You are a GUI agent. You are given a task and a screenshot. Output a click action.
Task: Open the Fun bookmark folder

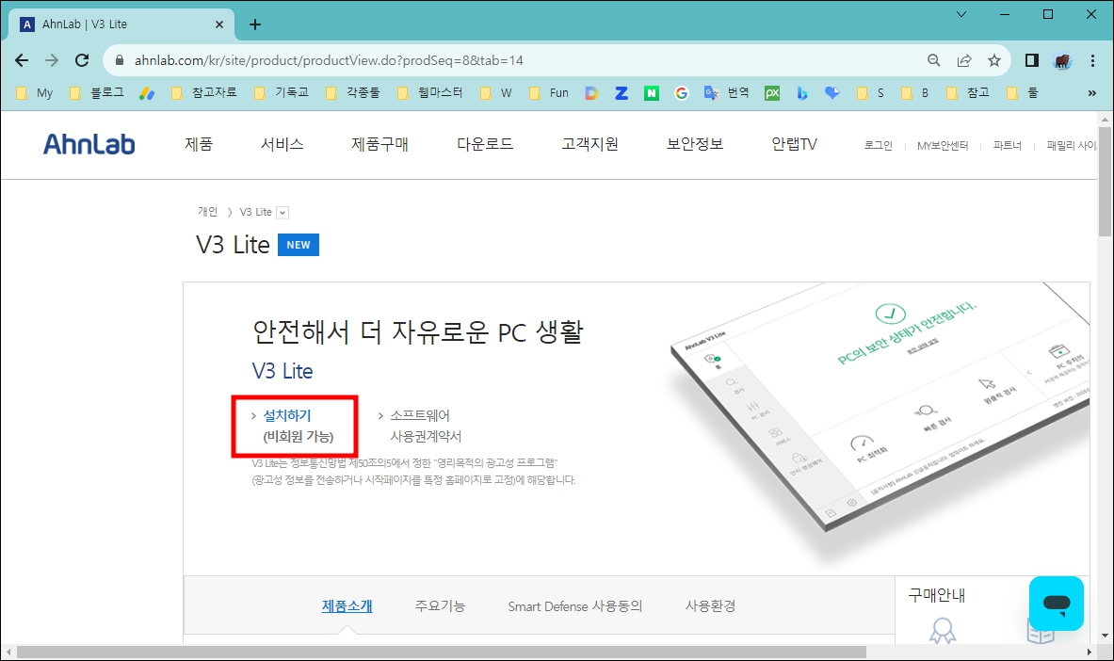[549, 93]
